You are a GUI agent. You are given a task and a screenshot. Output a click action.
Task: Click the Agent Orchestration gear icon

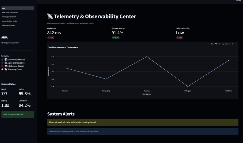[x=6, y=63]
